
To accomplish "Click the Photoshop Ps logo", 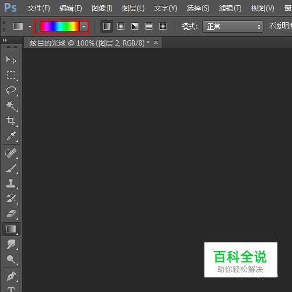I will pos(11,8).
